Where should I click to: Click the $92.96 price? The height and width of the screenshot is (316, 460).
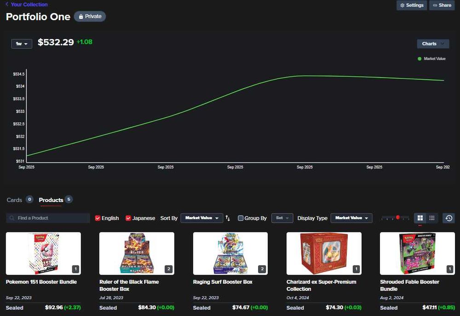pyautogui.click(x=54, y=308)
